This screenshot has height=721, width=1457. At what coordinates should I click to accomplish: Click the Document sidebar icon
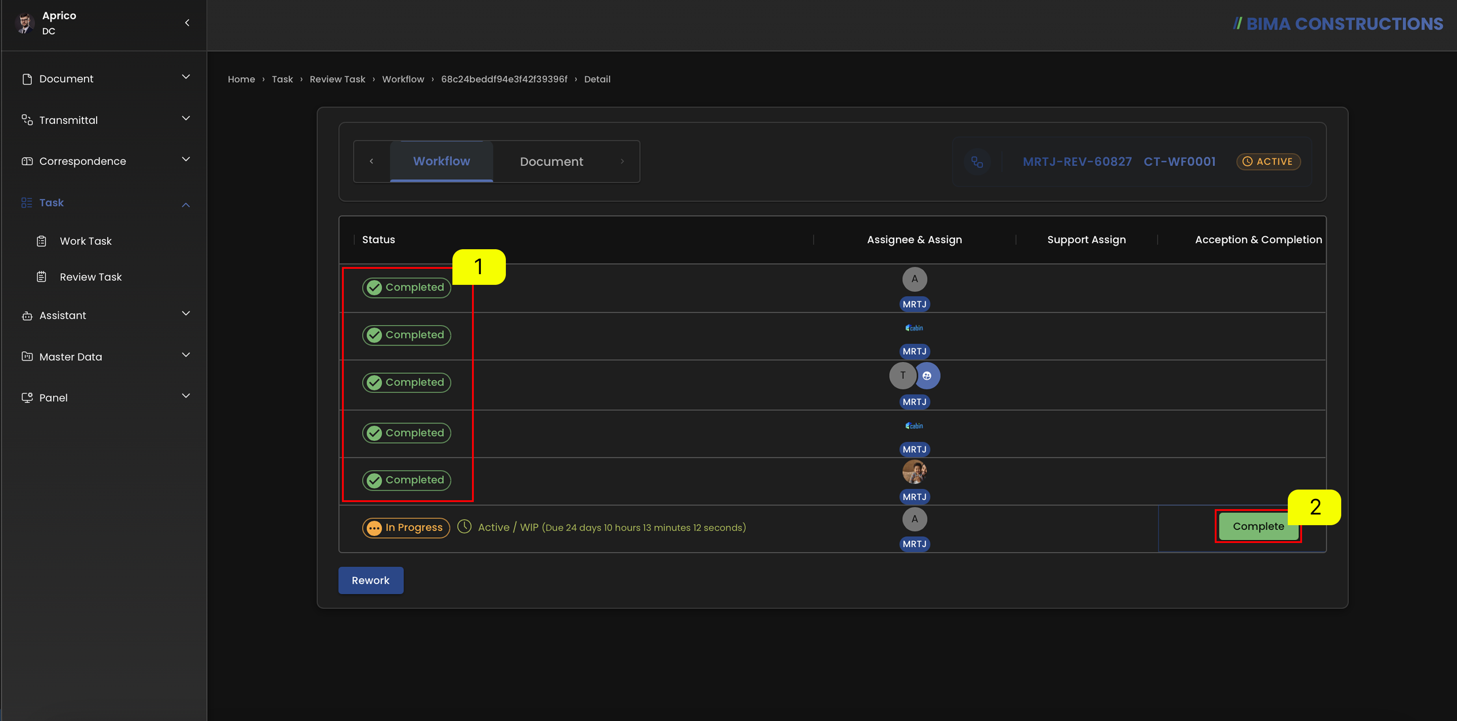[27, 79]
